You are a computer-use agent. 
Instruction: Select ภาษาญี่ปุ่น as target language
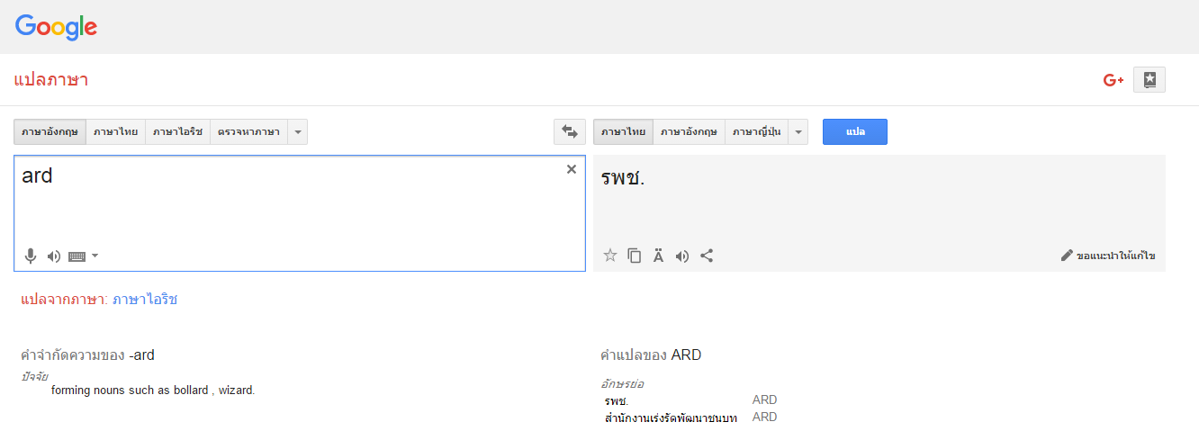(756, 131)
